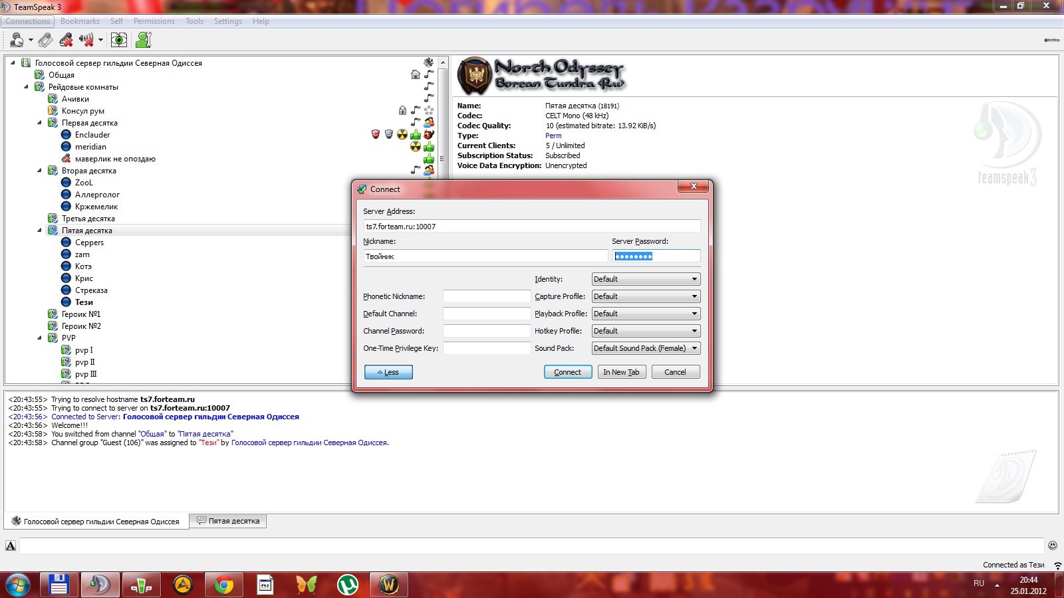The width and height of the screenshot is (1064, 598).
Task: Collapse the Пятая десятка channel
Action: (39, 230)
